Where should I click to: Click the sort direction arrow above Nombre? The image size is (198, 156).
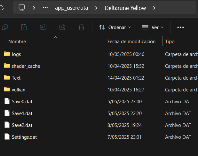[x=55, y=37]
